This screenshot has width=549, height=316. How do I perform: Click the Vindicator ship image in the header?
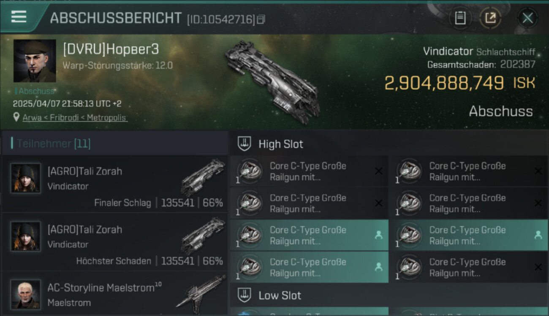[x=272, y=81]
